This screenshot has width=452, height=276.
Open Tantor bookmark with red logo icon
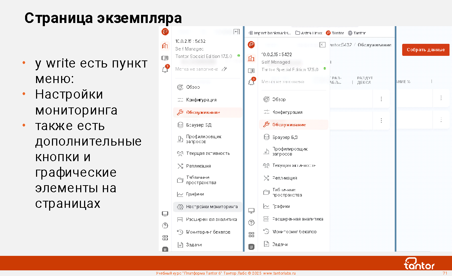(x=335, y=33)
